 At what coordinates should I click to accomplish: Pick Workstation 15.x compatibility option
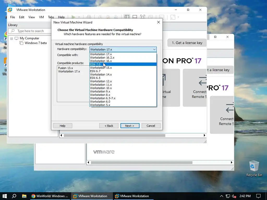click(123, 68)
